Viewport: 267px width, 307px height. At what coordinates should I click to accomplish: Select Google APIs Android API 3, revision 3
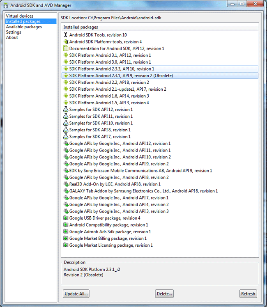pyautogui.click(x=119, y=211)
